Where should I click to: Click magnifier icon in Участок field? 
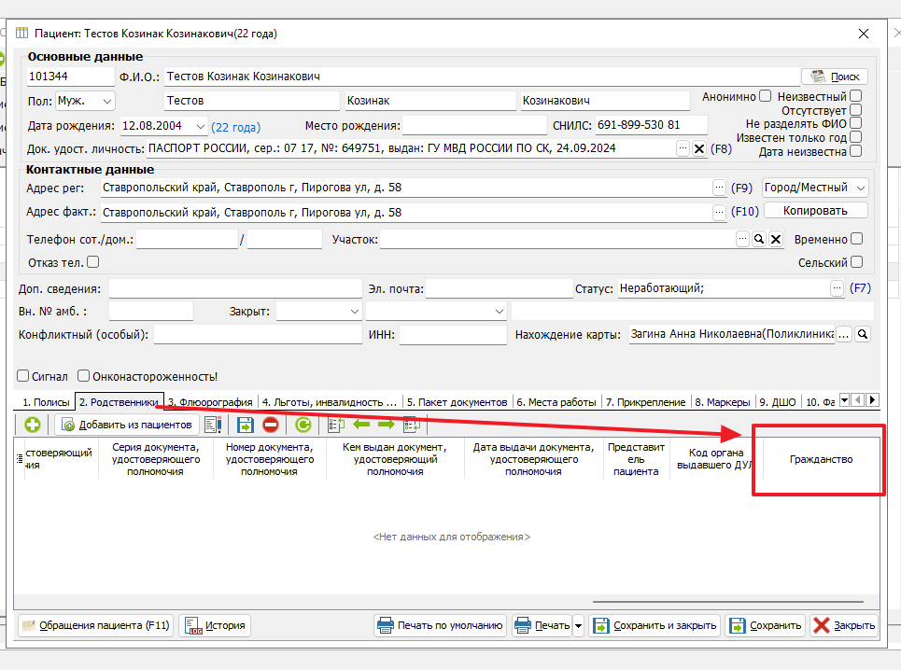coord(759,239)
